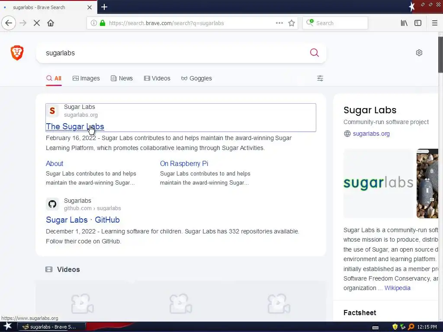Click the Sugar Labs S favicon
This screenshot has width=443, height=332.
(52, 111)
